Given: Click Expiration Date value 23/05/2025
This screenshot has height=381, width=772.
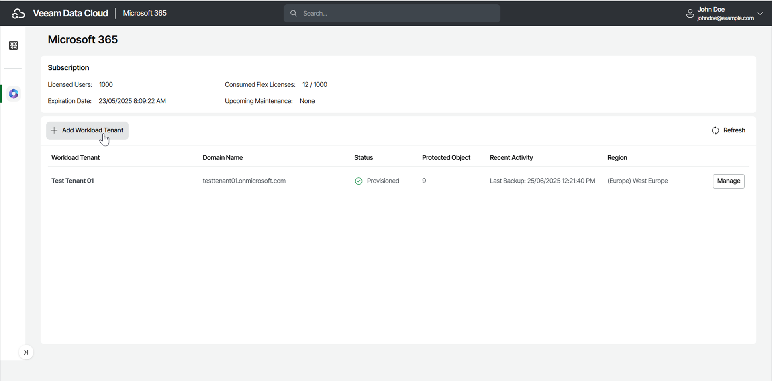Looking at the screenshot, I should point(132,101).
